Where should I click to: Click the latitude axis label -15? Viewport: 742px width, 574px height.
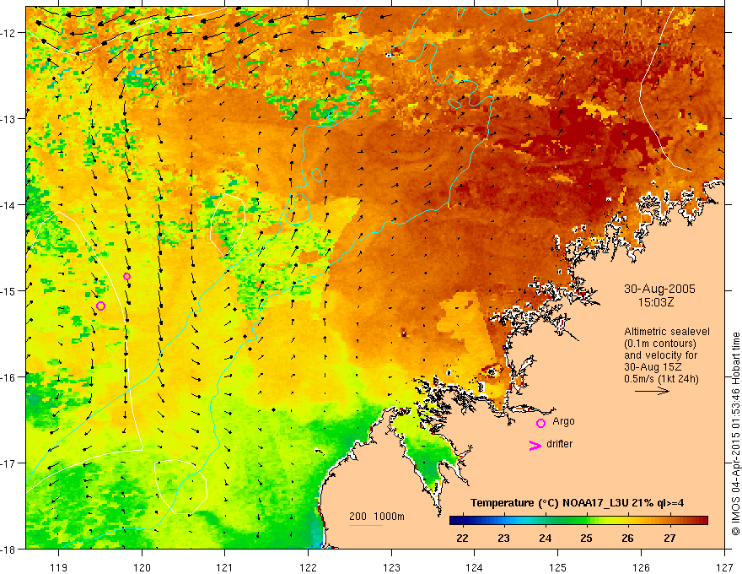(x=9, y=290)
